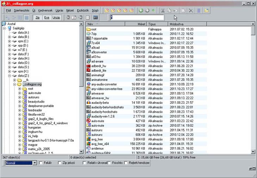This screenshot has width=257, height=178.
Task: Select the Sajátgép computer icon in tree
Action: (10, 28)
